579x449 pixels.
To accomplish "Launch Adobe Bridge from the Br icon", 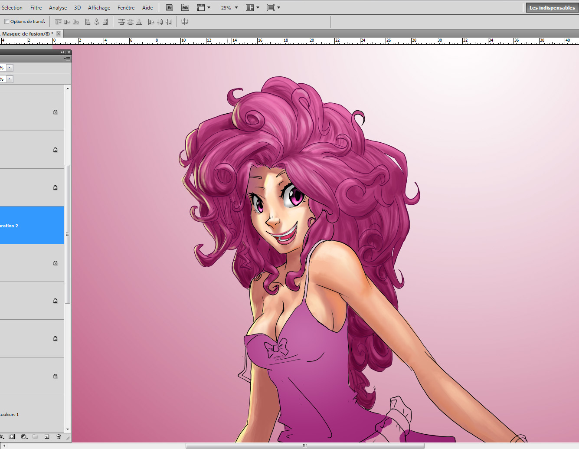I will pyautogui.click(x=170, y=8).
